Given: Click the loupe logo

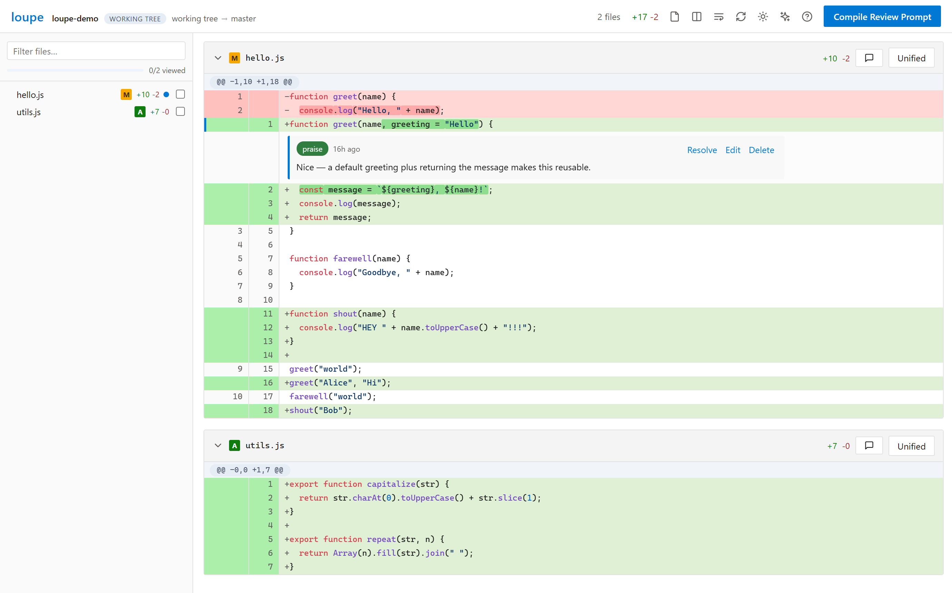Looking at the screenshot, I should click(27, 18).
